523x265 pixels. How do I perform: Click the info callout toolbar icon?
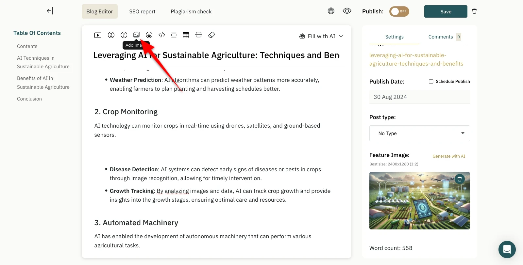coord(124,35)
